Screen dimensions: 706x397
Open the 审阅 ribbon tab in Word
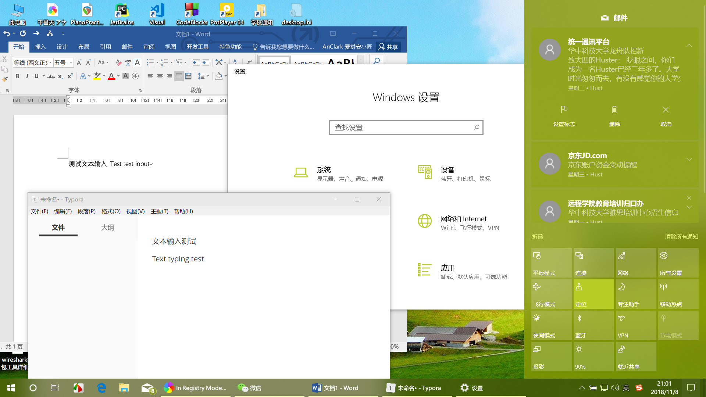(x=149, y=47)
